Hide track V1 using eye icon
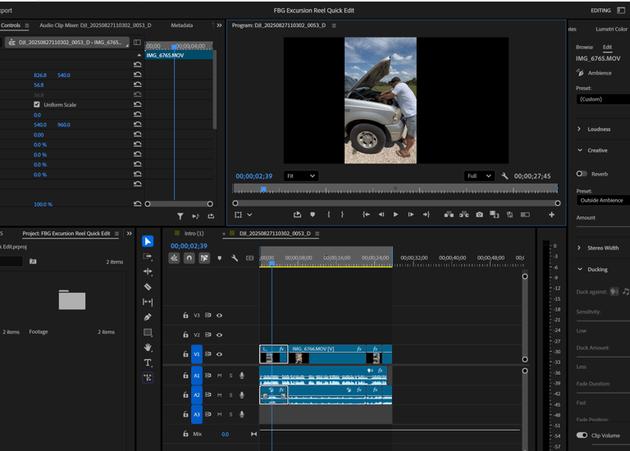This screenshot has width=630, height=451. pyautogui.click(x=219, y=354)
